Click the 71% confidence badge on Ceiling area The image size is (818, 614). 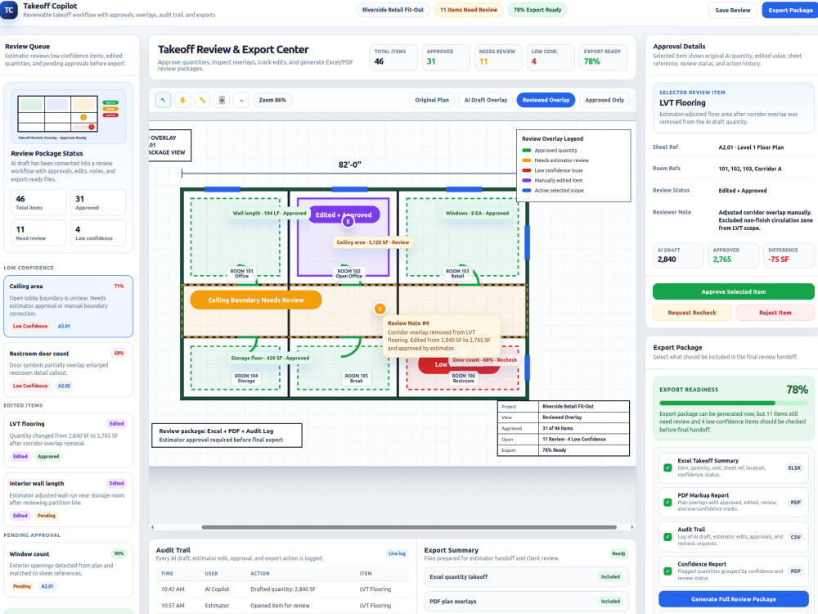[x=119, y=286]
